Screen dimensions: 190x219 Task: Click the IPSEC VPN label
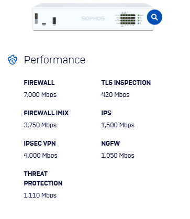click(x=40, y=144)
